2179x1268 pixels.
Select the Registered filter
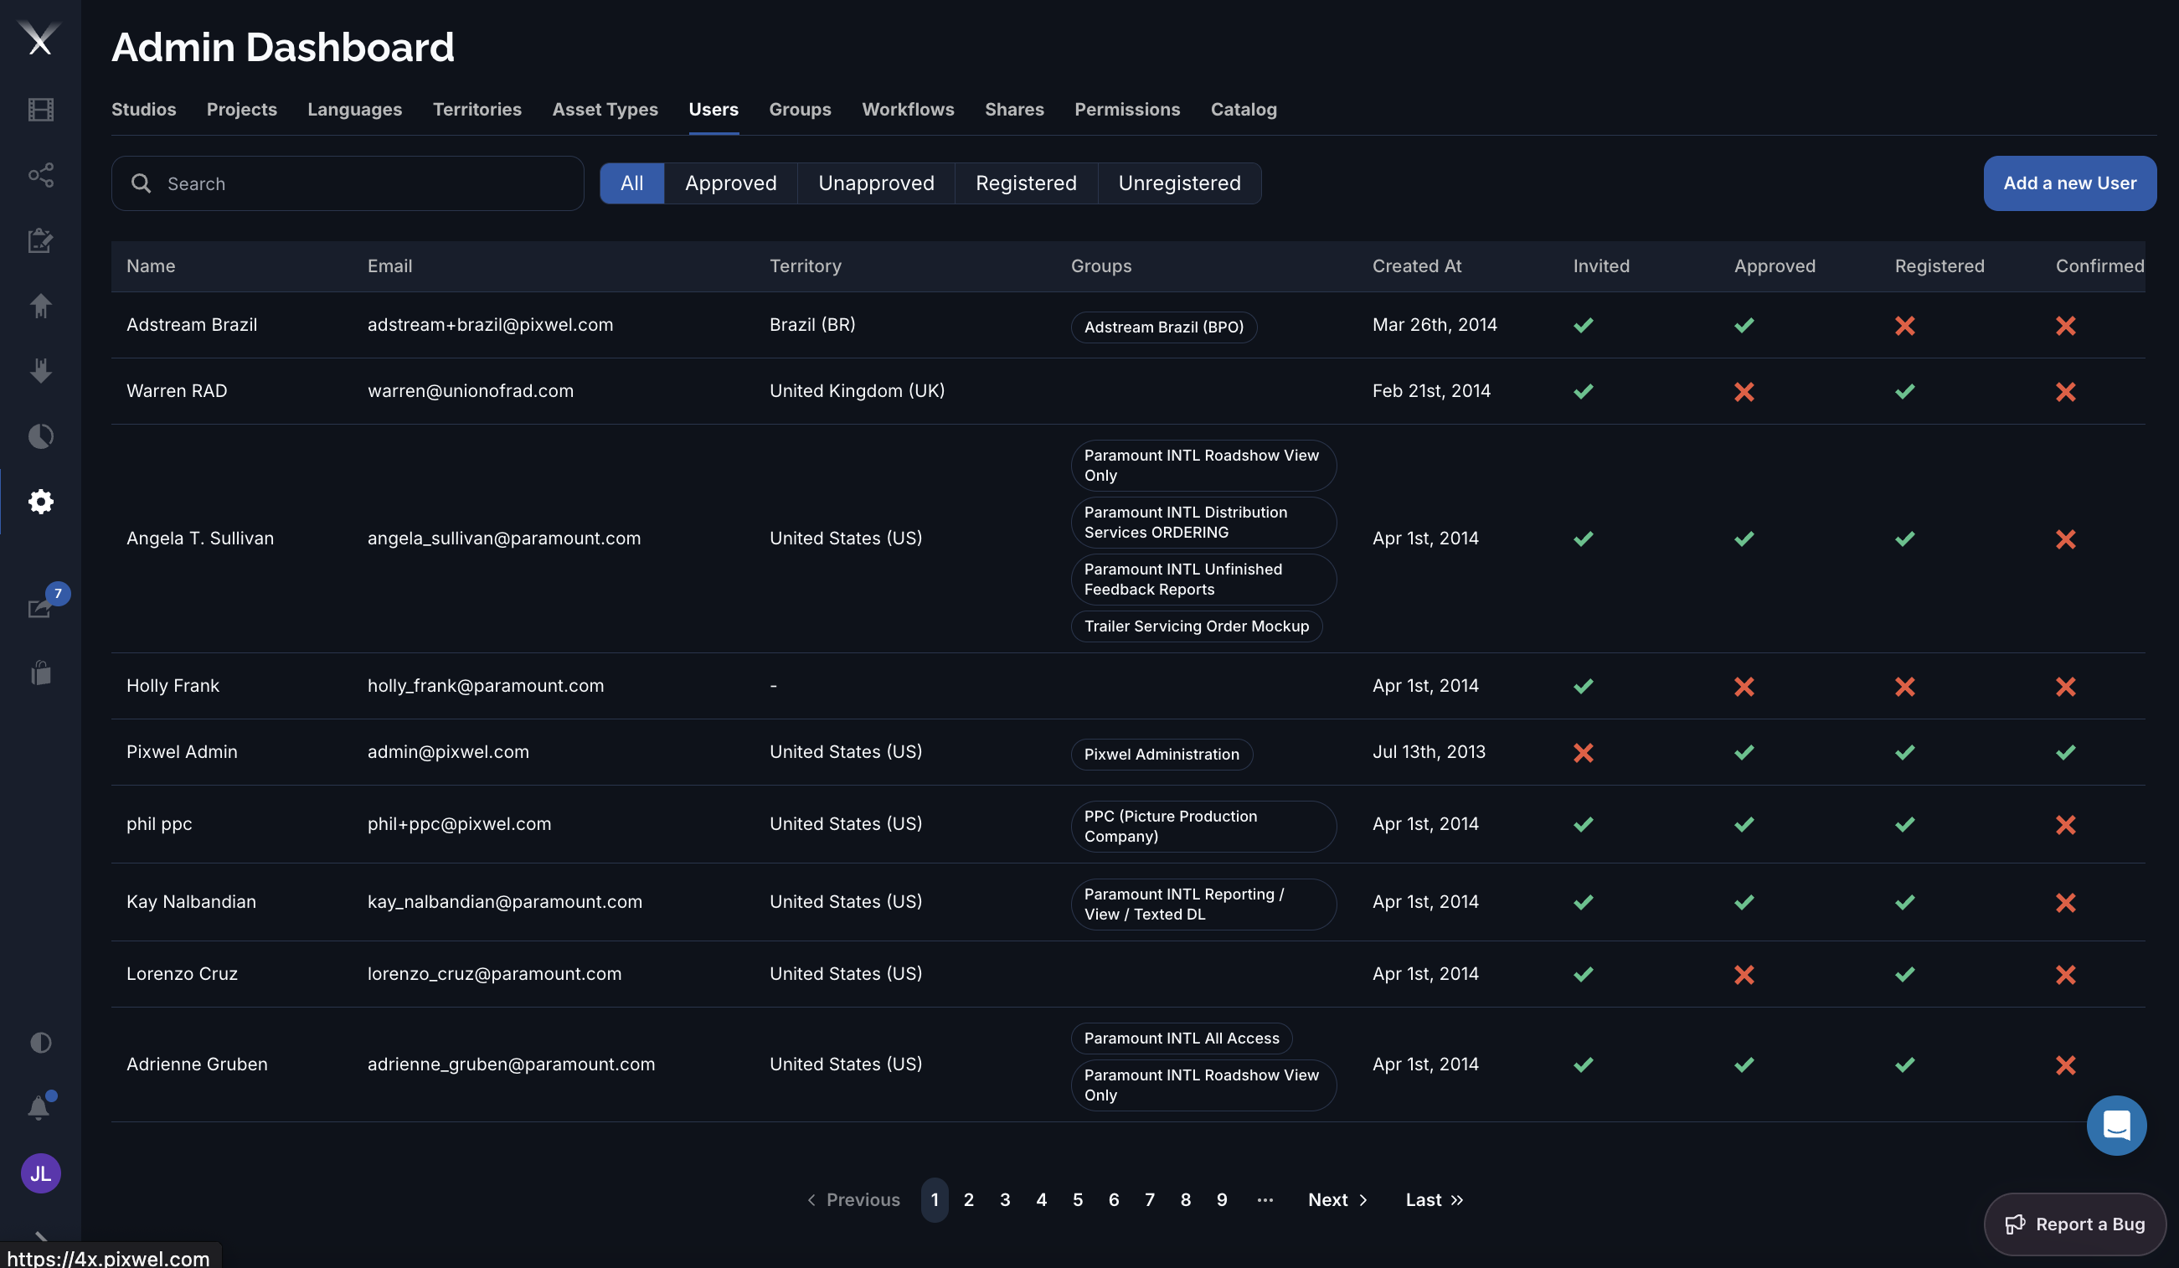1027,183
